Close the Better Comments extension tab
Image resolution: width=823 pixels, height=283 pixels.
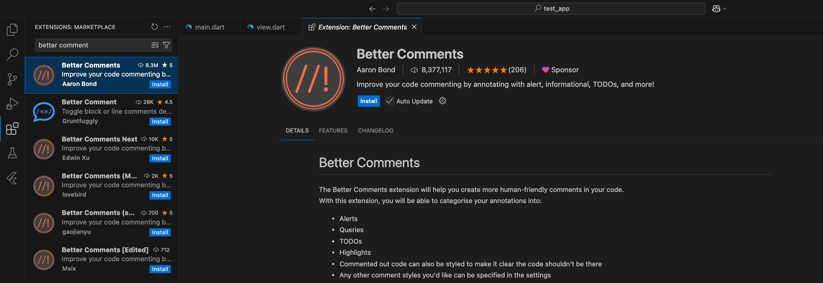coord(414,27)
